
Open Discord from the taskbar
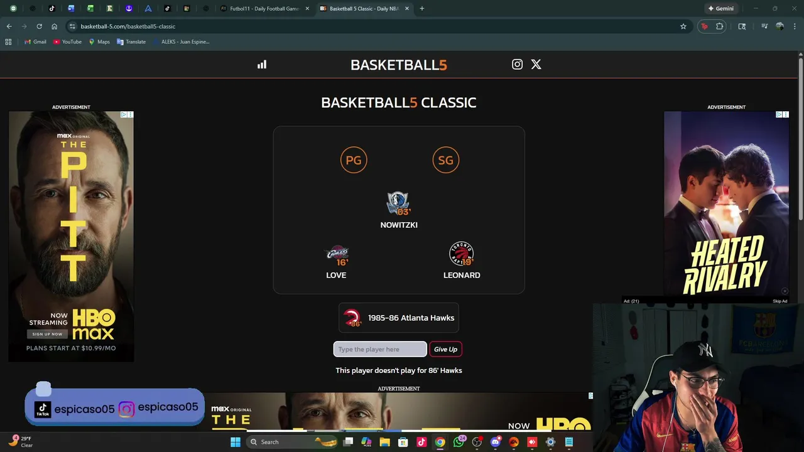click(x=496, y=442)
